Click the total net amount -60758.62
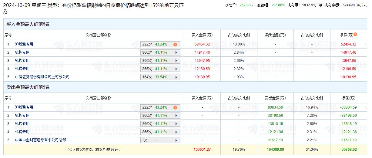This screenshot has height=158, width=372. pyautogui.click(x=348, y=150)
